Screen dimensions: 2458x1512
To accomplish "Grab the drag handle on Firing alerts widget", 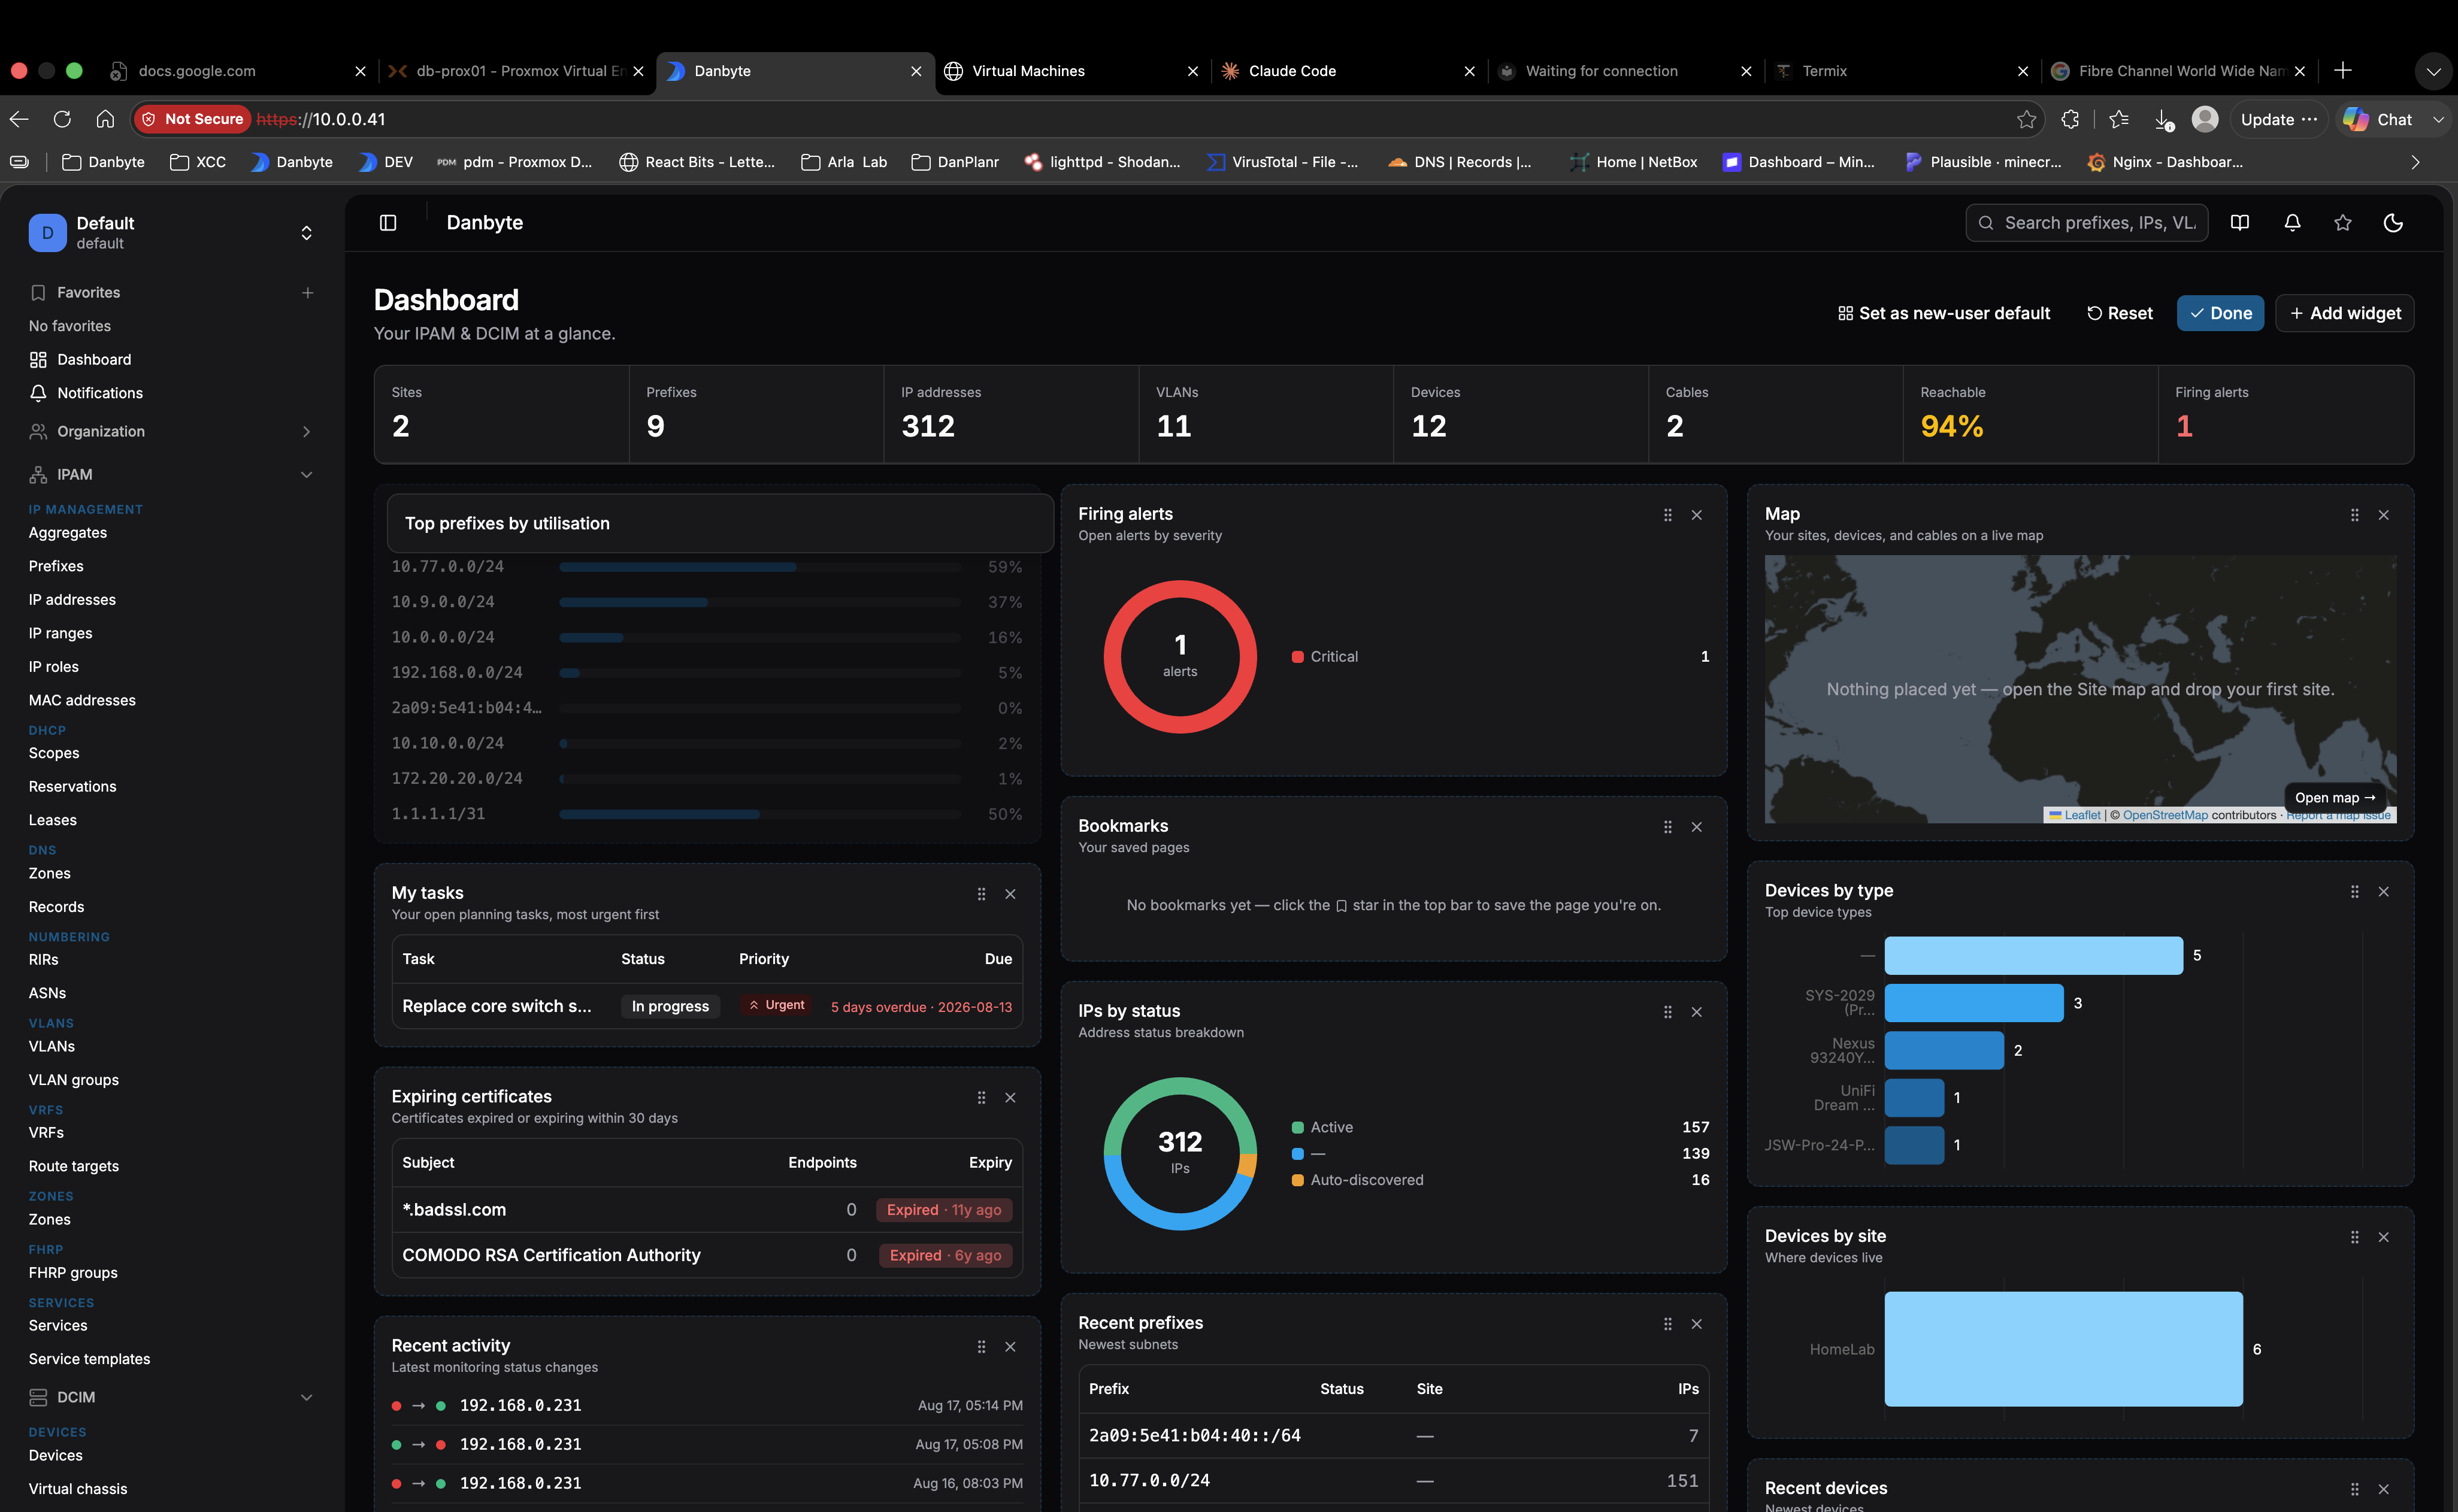I will pyautogui.click(x=1667, y=515).
